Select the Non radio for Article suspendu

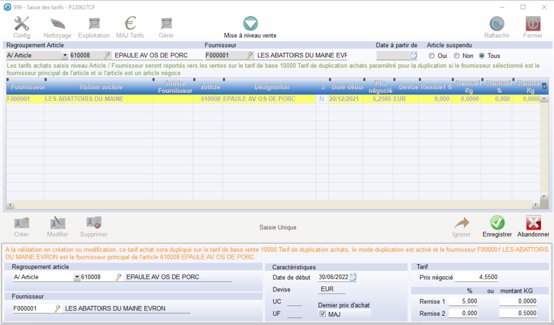tap(457, 56)
